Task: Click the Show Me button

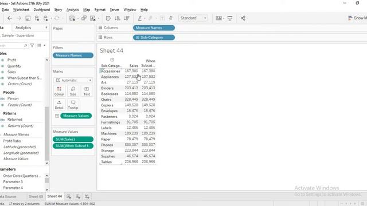Action: click(357, 18)
